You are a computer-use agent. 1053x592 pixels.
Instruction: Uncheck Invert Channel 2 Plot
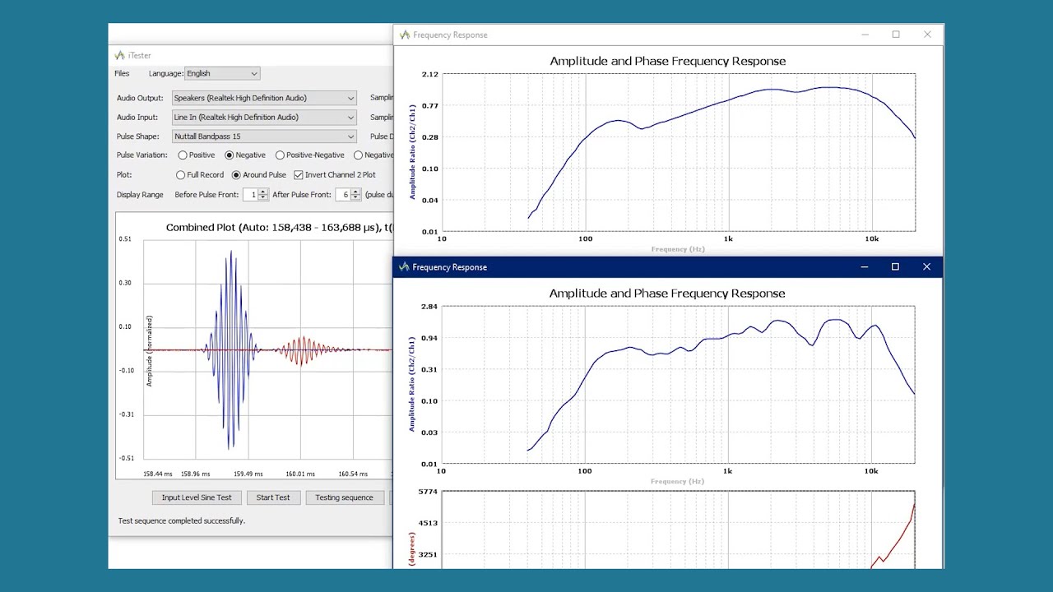299,174
